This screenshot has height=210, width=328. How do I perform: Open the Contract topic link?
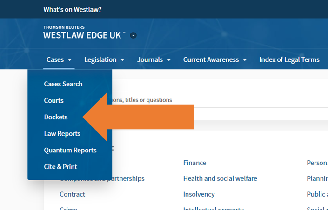73,194
